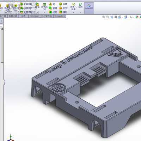Select the Wrap (包覆) tool

coord(63,4)
